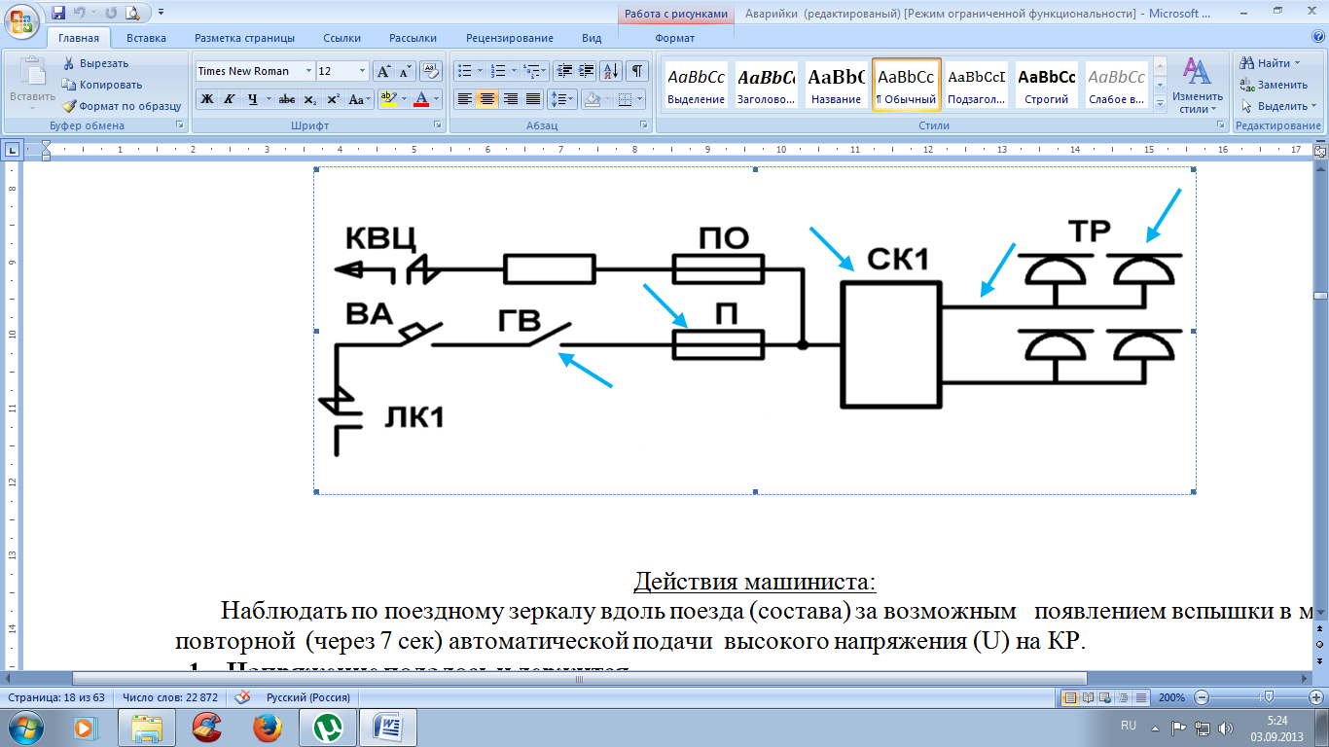Switch to the Рассылки tab
This screenshot has width=1329, height=747.
click(x=413, y=38)
